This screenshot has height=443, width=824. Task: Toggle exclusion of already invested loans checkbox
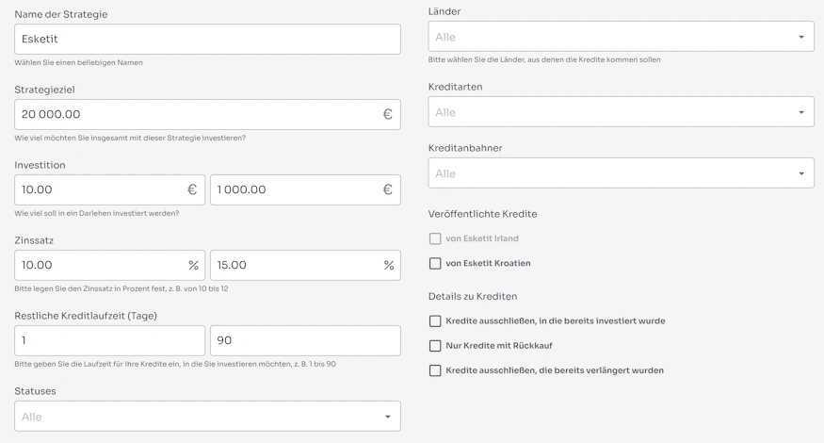coord(435,321)
